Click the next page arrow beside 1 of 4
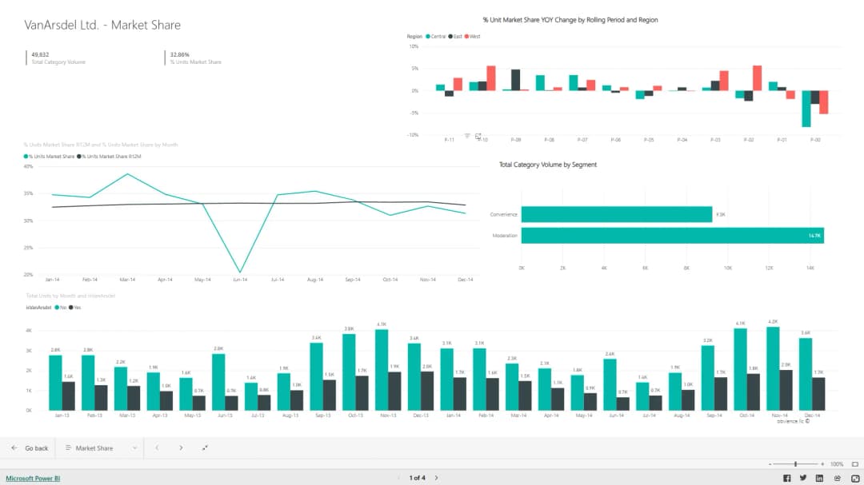 (x=437, y=478)
